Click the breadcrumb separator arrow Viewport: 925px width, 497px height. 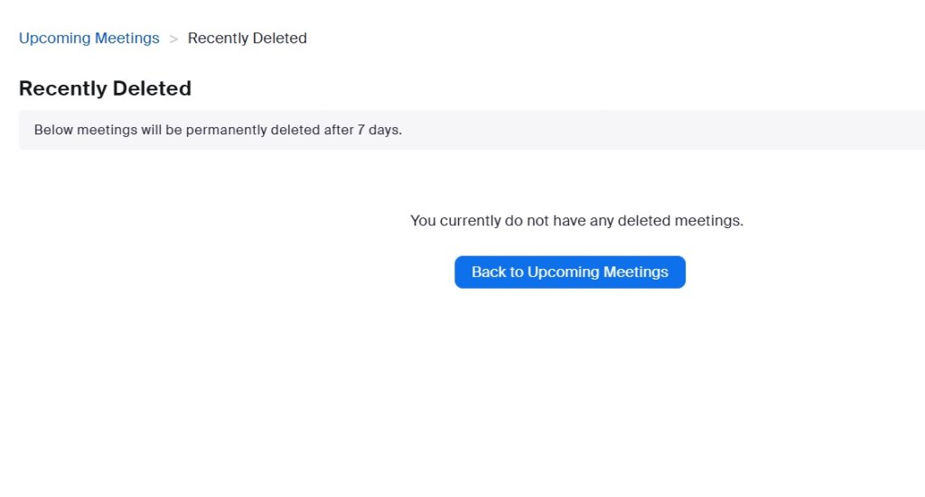tap(173, 38)
